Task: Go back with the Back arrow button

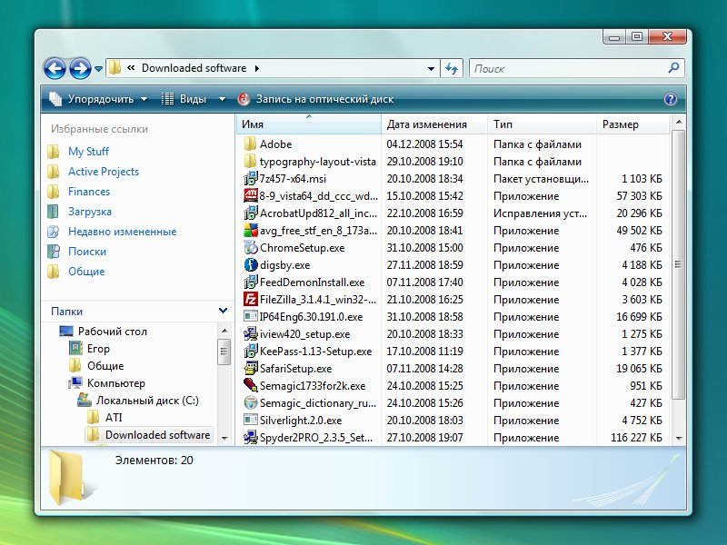Action: (x=55, y=69)
